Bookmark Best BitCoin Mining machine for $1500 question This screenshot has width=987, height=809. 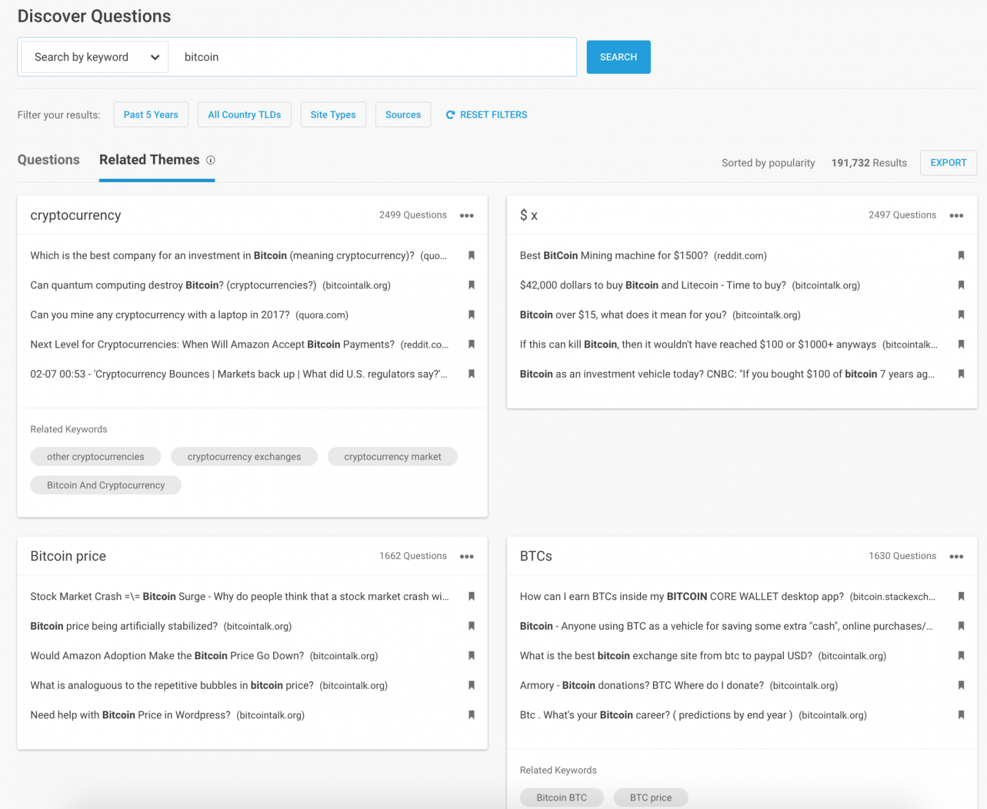click(961, 255)
